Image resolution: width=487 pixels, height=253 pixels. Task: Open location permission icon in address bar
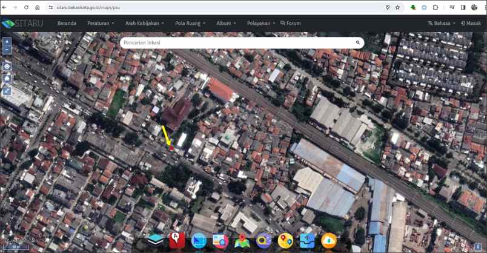coord(387,7)
